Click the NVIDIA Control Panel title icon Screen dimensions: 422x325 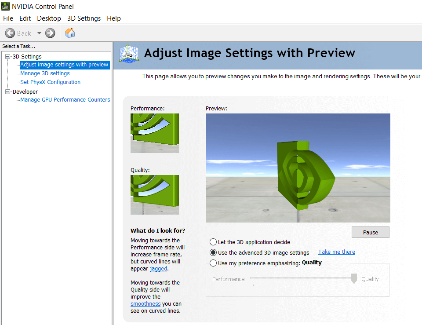[x=5, y=6]
